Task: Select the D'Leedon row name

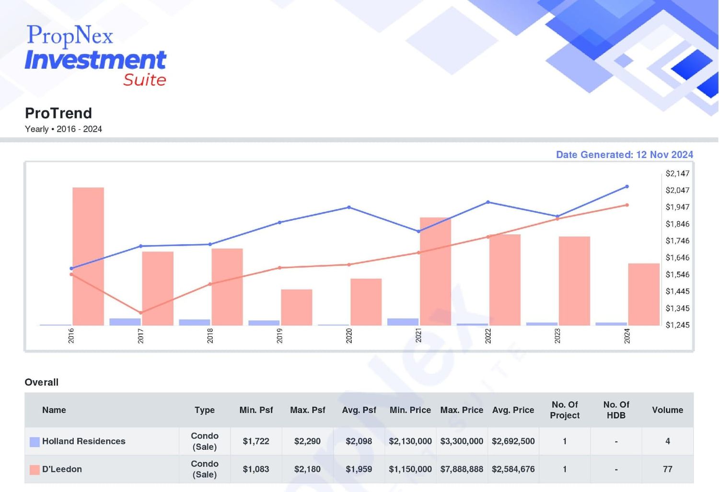Action: [62, 469]
